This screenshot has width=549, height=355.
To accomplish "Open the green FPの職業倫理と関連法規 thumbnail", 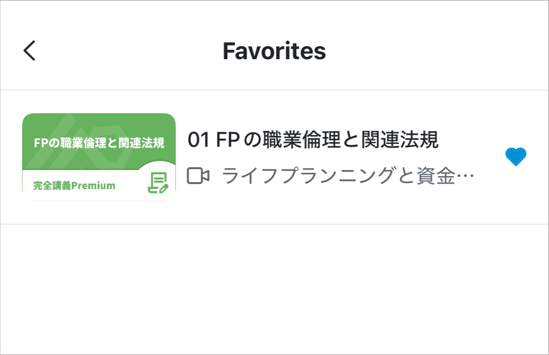I will (99, 157).
